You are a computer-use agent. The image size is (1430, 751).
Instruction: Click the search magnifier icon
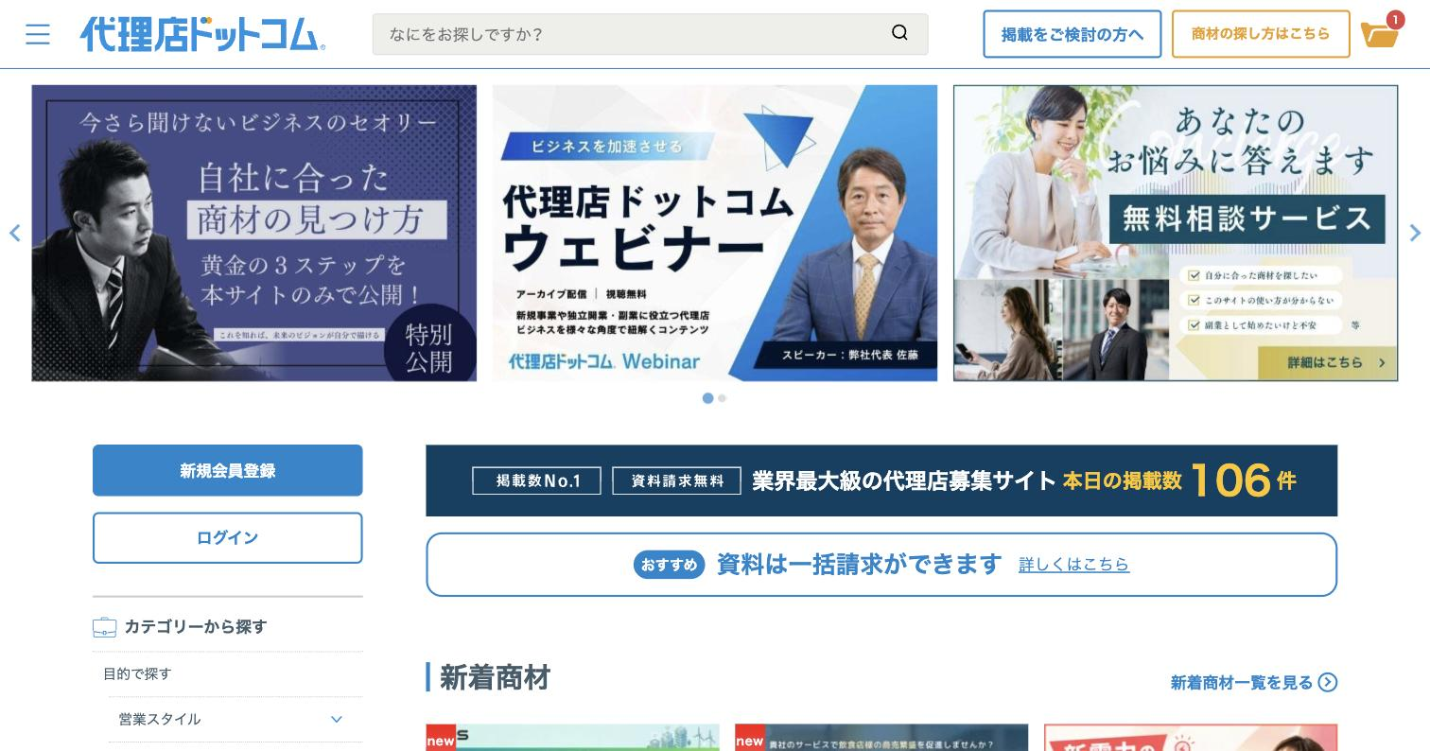pyautogui.click(x=899, y=33)
